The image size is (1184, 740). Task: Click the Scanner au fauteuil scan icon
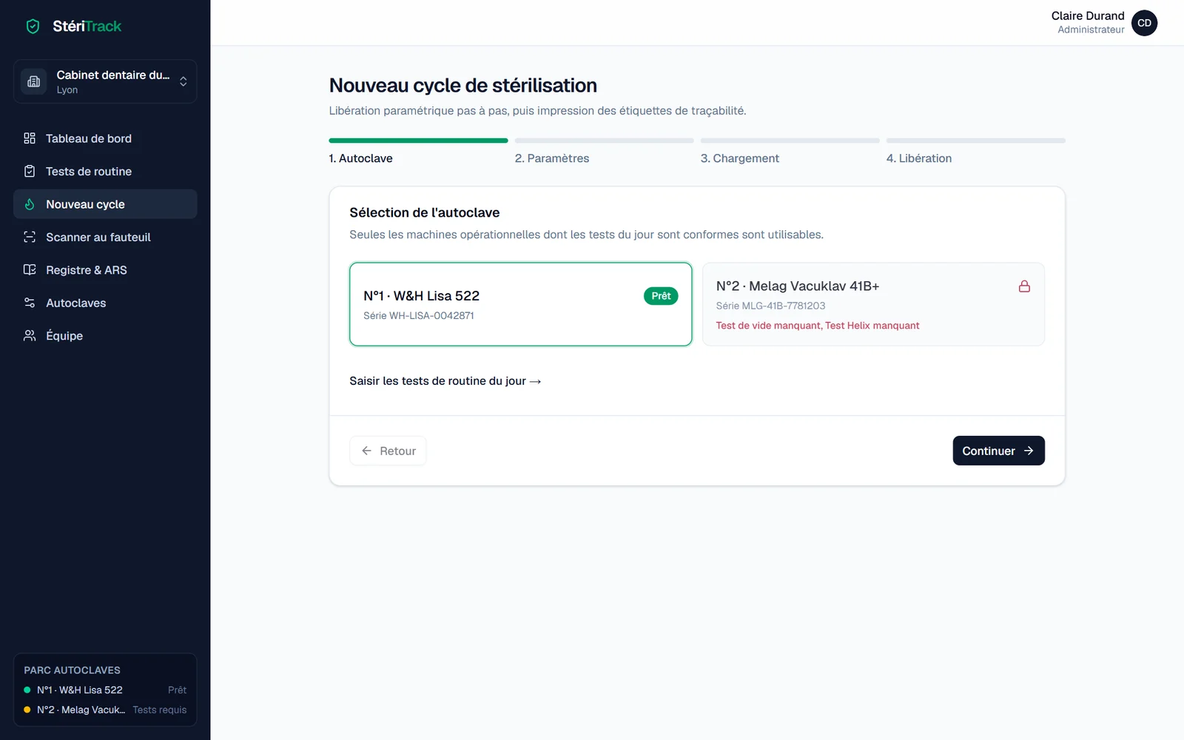pos(30,237)
